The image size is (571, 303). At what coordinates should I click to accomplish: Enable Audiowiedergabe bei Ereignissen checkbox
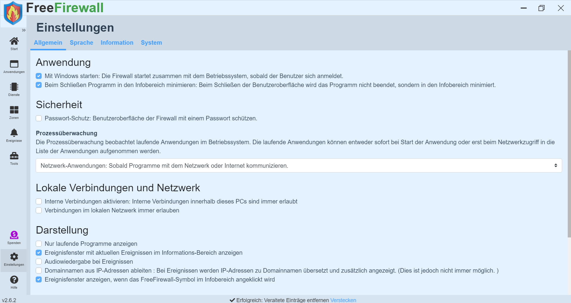[39, 262]
